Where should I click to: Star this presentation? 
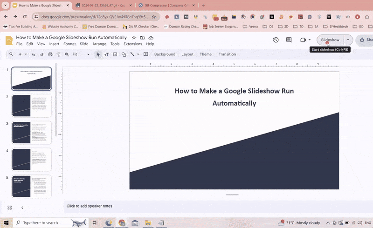pyautogui.click(x=134, y=38)
